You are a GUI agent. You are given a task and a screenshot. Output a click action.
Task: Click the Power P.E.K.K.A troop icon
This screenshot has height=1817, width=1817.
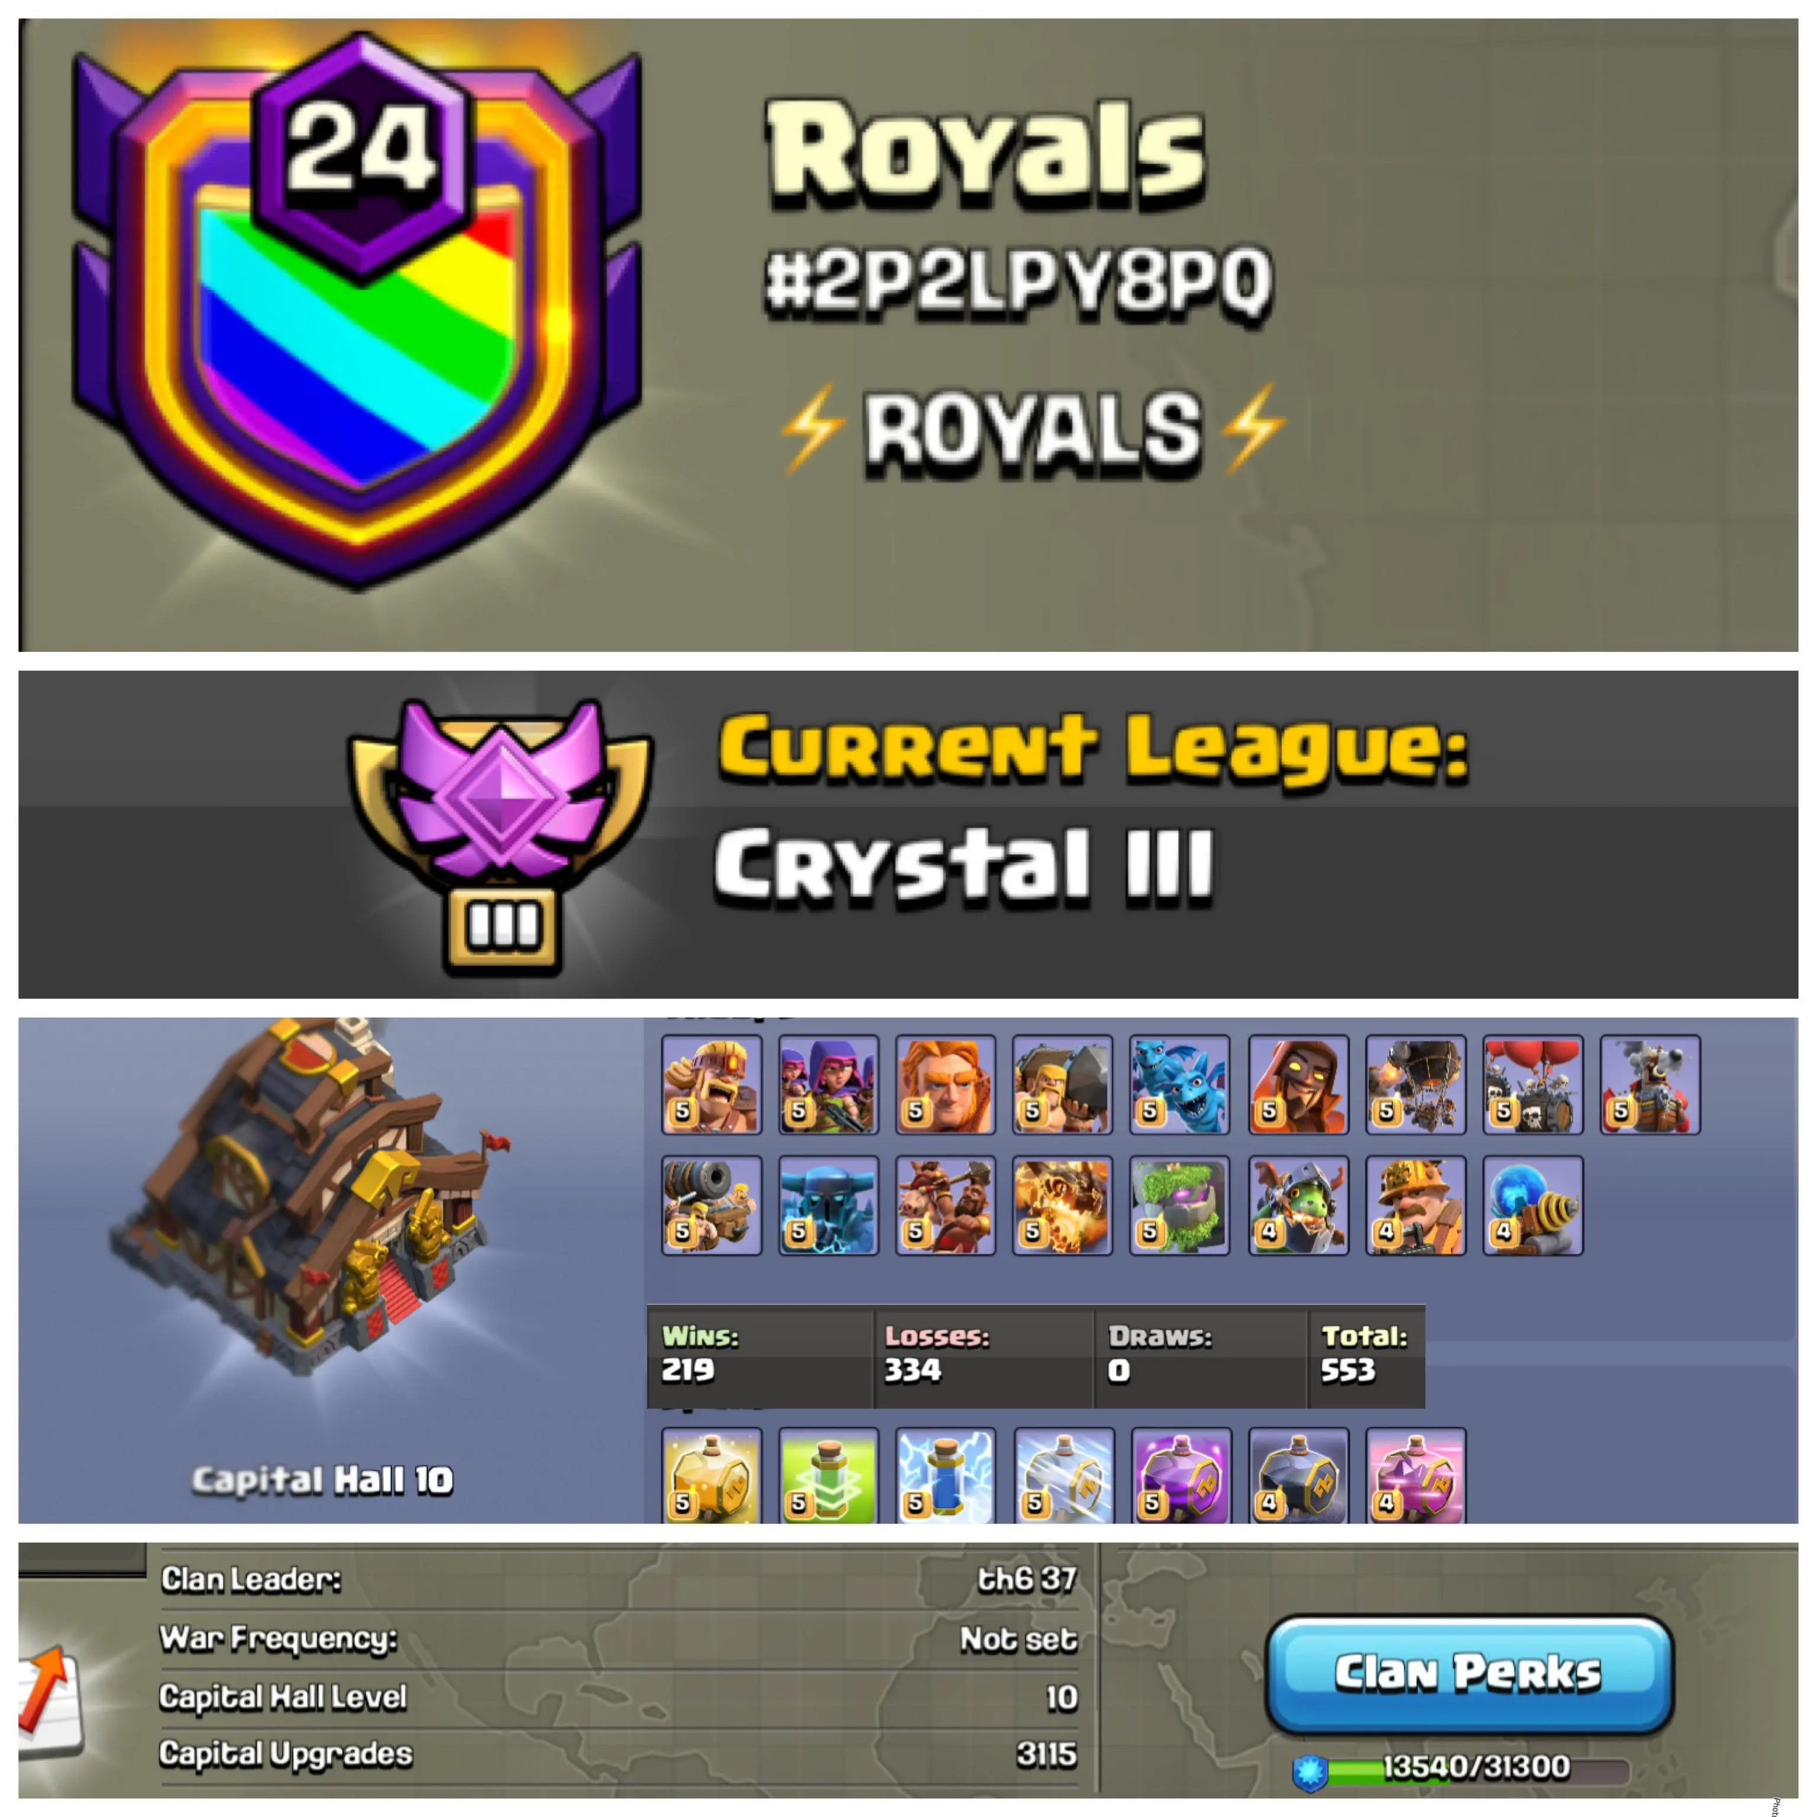pos(829,1205)
